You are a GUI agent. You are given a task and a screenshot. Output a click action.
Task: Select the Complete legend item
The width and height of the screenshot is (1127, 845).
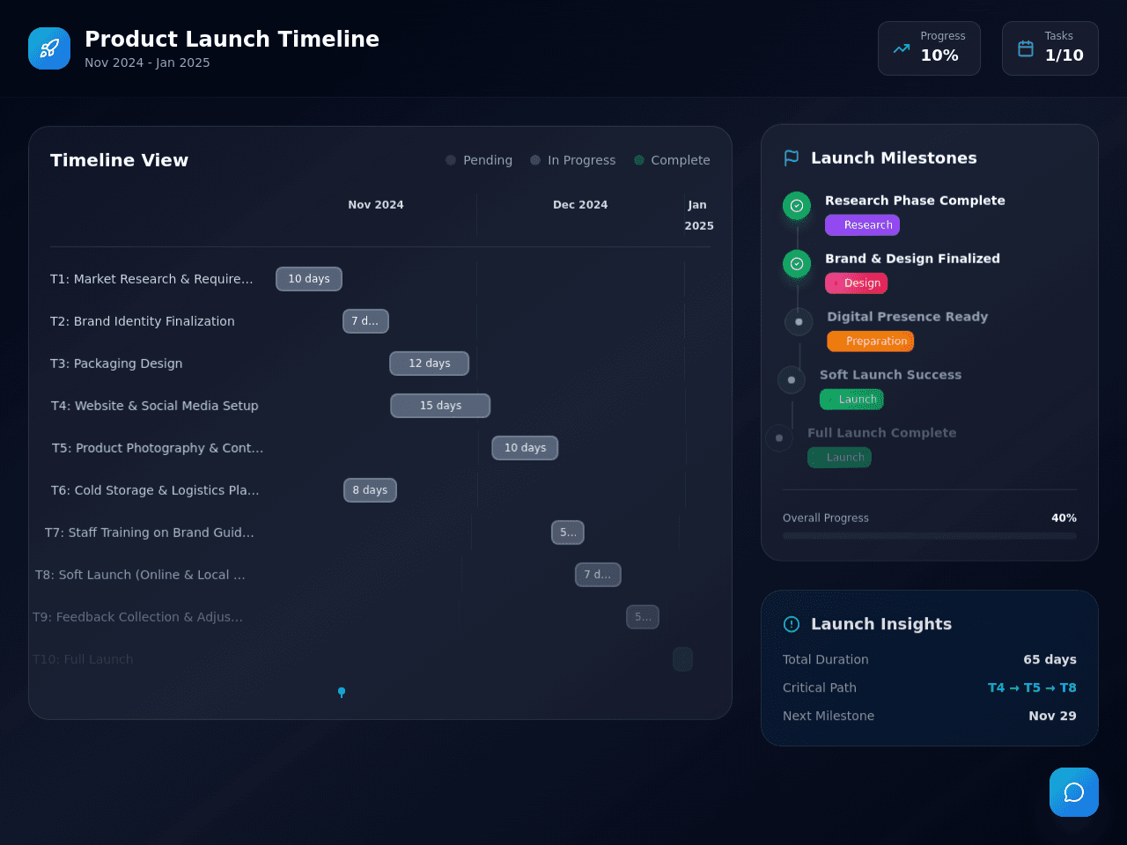(672, 160)
